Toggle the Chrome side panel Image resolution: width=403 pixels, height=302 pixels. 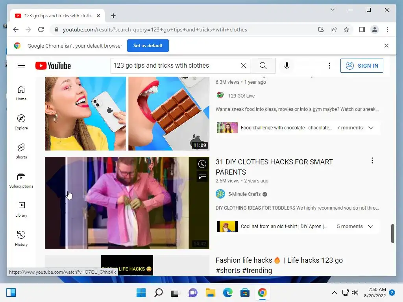click(362, 29)
